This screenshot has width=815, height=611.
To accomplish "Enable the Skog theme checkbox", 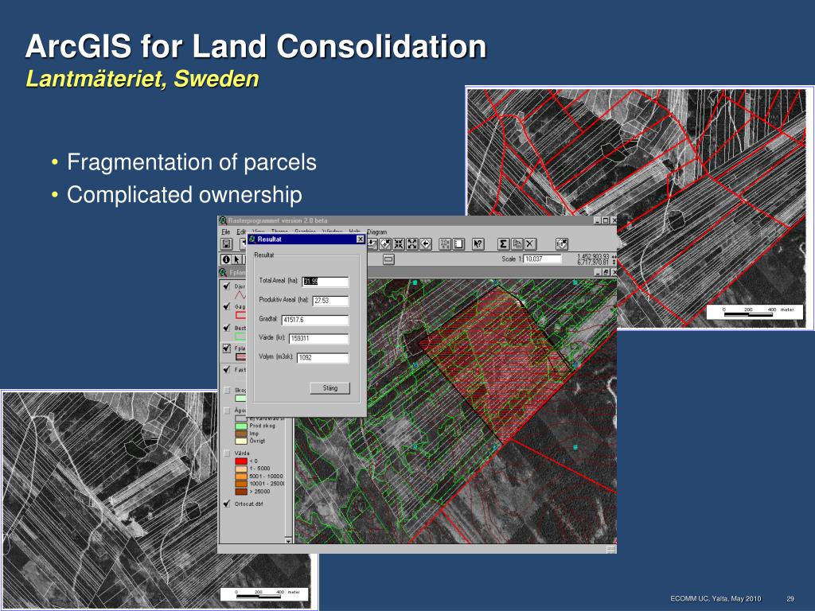I will click(227, 390).
